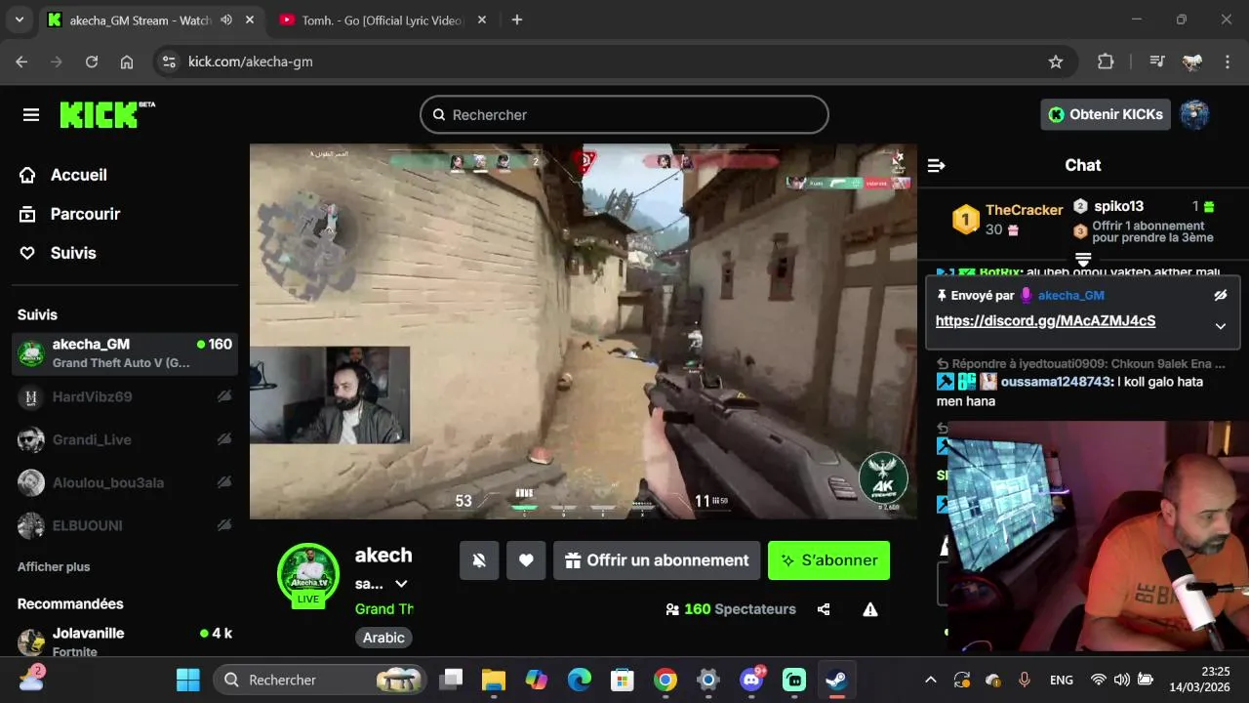View site information icon in address bar
Screen dimensions: 1249x703
[169, 62]
